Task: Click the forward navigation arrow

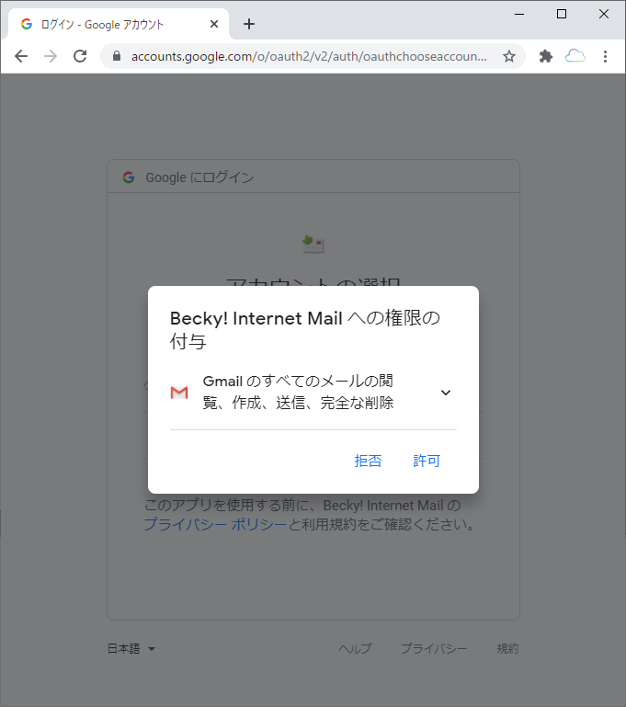Action: (x=51, y=56)
